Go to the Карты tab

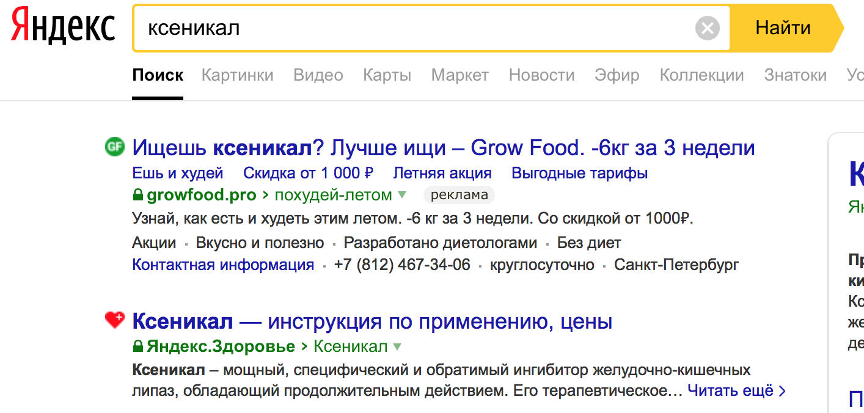(387, 75)
